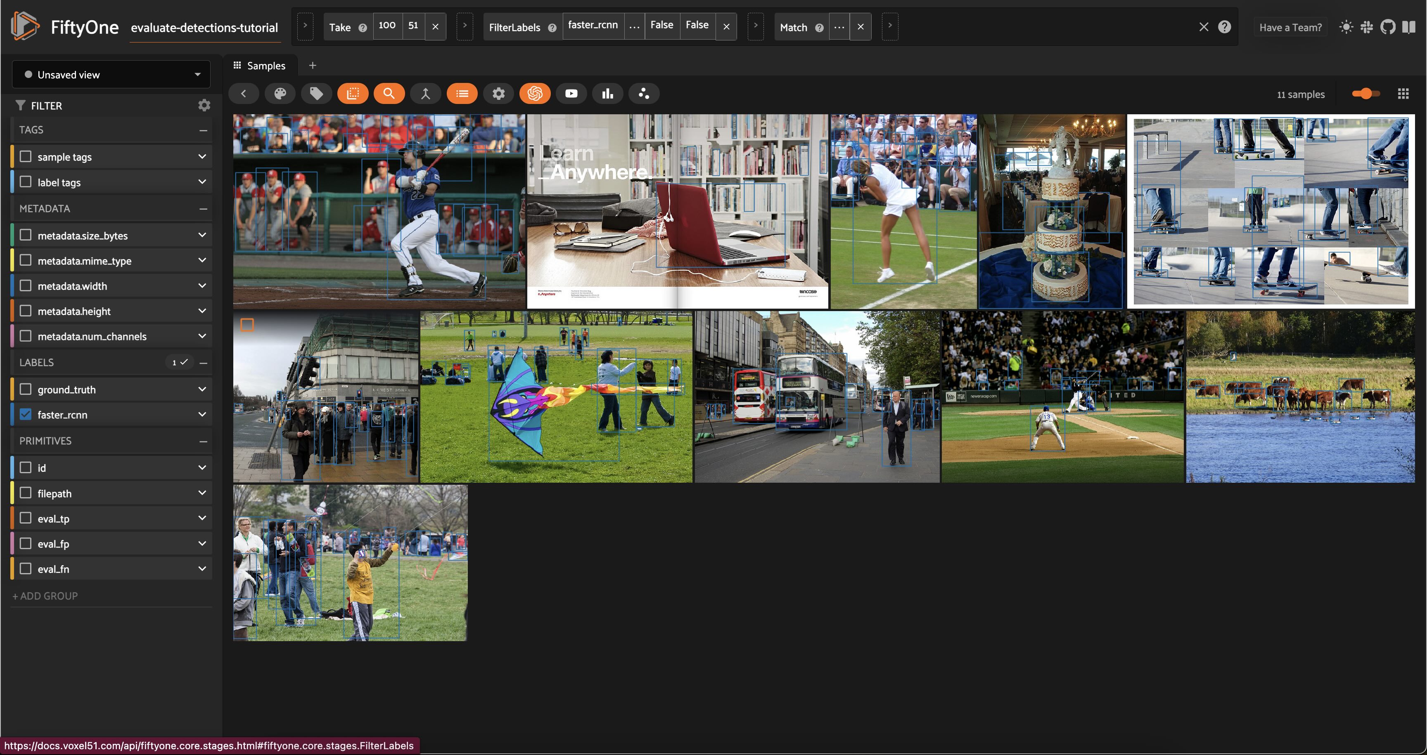Screen dimensions: 1427x755
Task: Uncheck the faster_rcnn label checkbox
Action: pos(26,414)
